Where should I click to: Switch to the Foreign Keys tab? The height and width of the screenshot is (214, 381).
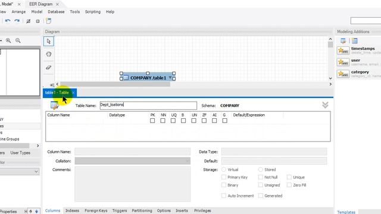(x=96, y=210)
